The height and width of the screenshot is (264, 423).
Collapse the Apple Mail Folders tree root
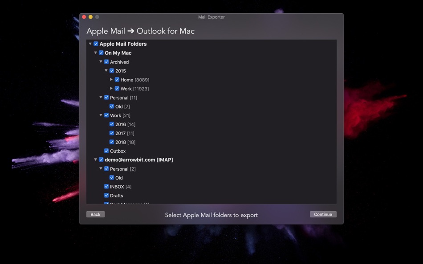coord(90,44)
